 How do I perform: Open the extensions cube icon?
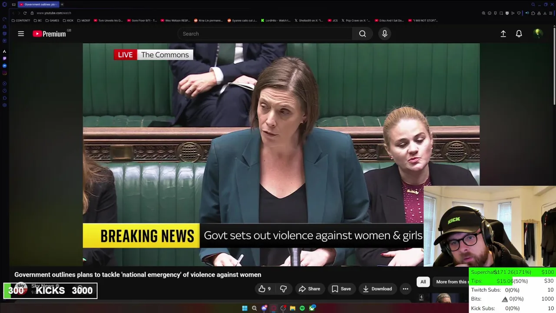(533, 13)
